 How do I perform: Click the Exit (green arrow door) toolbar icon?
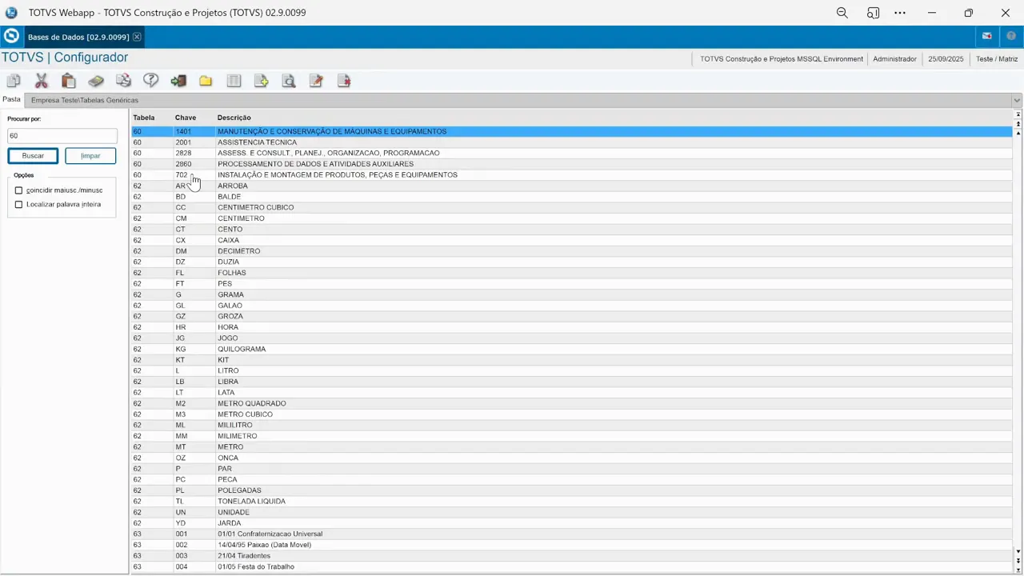coord(178,80)
